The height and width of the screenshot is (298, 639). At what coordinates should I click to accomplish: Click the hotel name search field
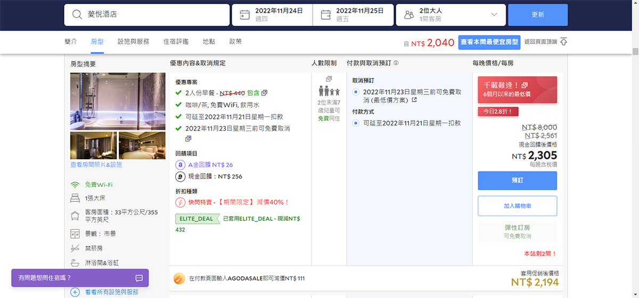coord(154,15)
